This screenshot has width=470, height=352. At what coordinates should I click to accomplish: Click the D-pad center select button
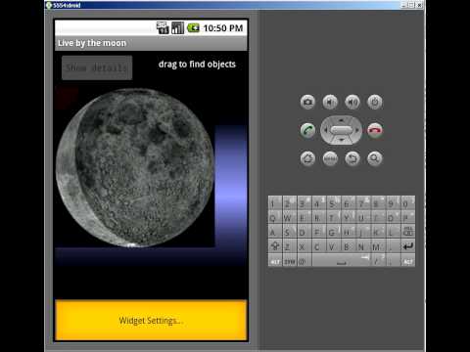click(x=341, y=130)
